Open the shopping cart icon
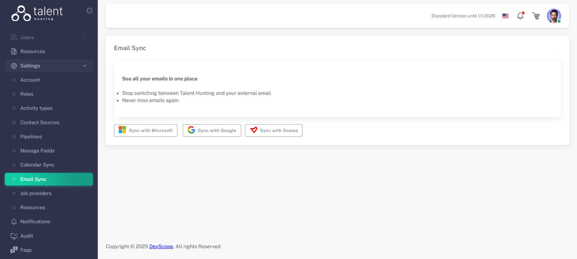The image size is (577, 259). 536,16
